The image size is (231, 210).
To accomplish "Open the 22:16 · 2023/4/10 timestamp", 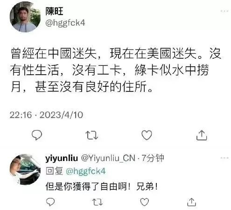I will pyautogui.click(x=46, y=115).
